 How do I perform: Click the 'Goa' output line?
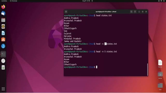[65, 31]
